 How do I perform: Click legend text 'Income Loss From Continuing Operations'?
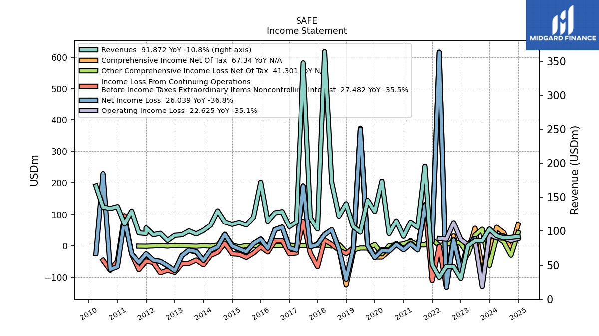point(176,82)
